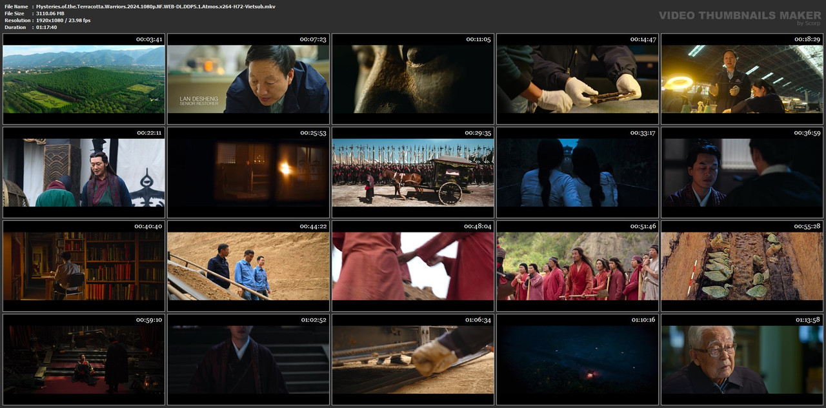Open the thumbnail stamped 00:03:41

coord(84,79)
